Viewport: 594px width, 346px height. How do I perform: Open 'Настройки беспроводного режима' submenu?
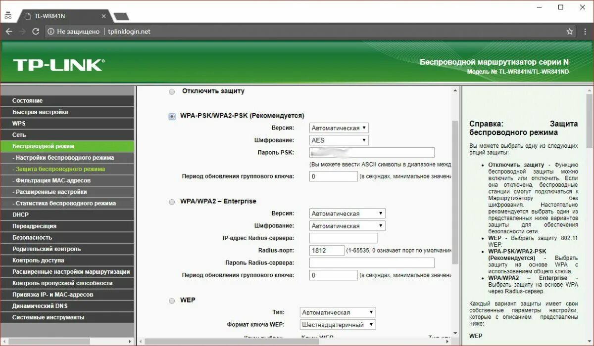tap(67, 158)
